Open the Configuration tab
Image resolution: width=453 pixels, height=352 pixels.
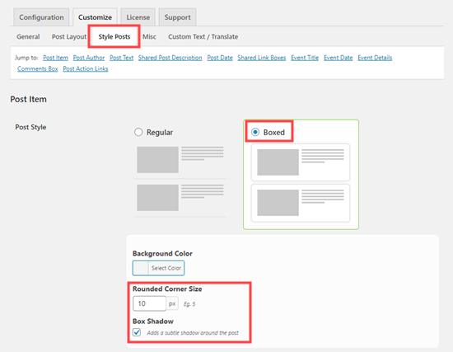pyautogui.click(x=41, y=17)
